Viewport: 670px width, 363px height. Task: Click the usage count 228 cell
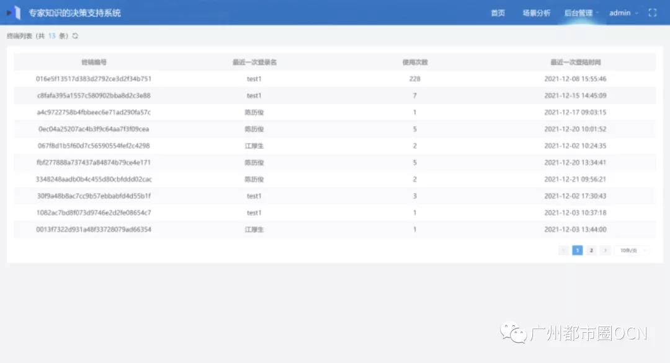[414, 79]
